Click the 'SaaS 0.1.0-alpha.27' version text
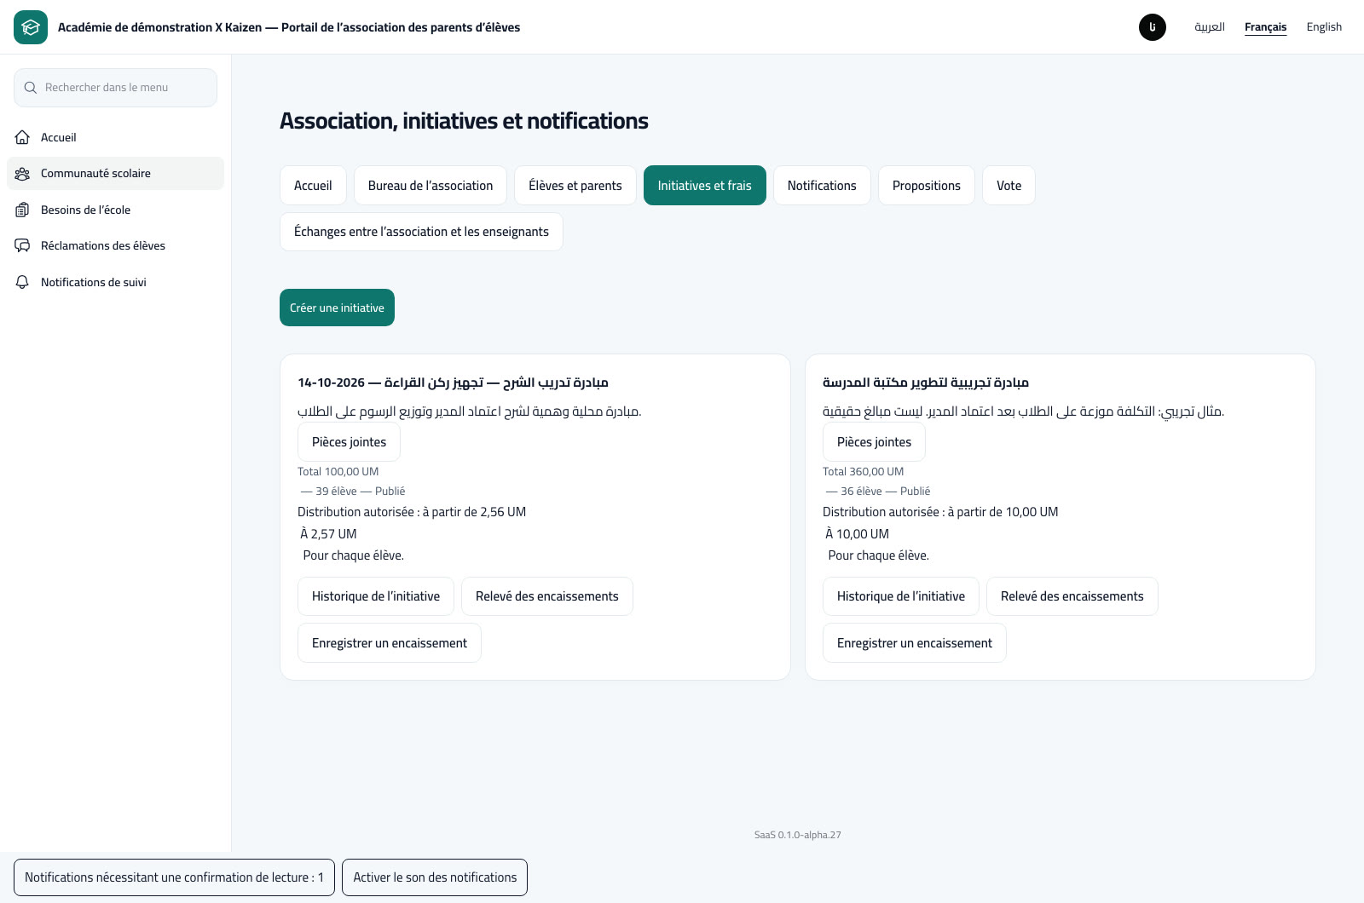The width and height of the screenshot is (1364, 903). click(x=798, y=835)
